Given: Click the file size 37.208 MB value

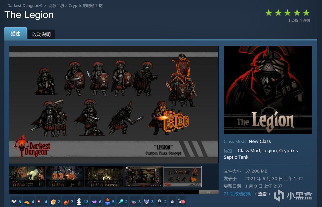Looking at the screenshot, I should point(256,171).
